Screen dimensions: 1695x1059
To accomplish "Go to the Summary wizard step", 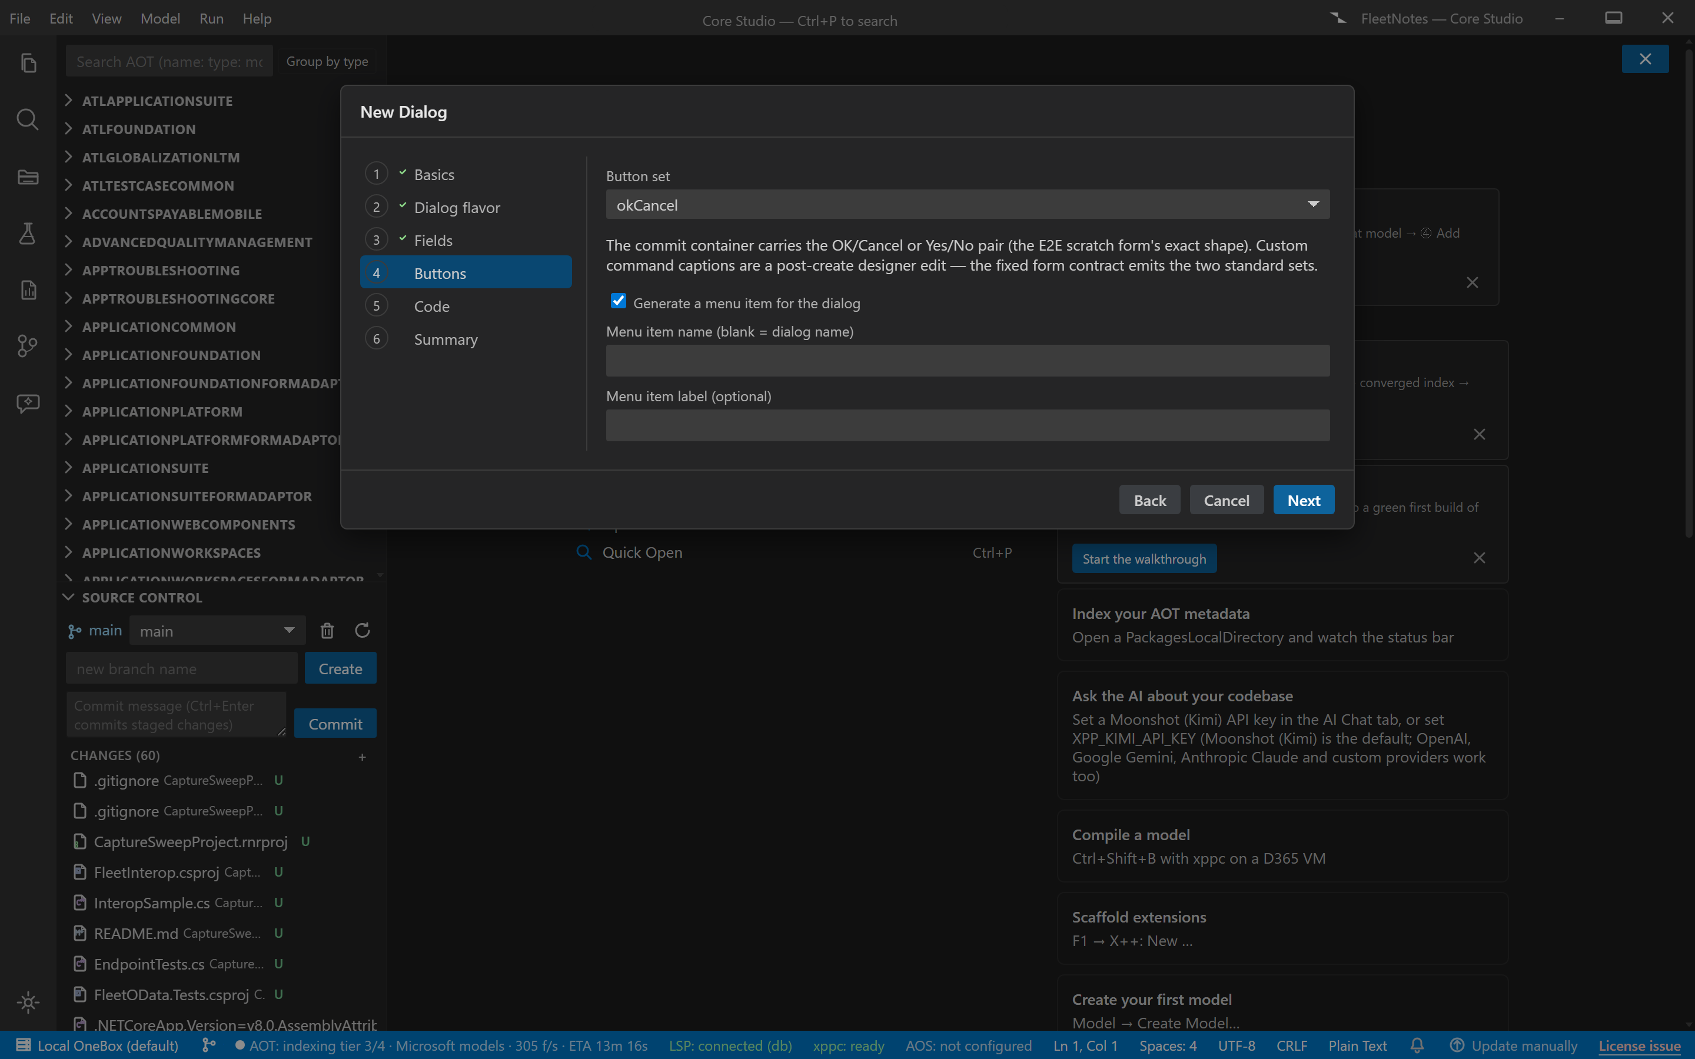I will (466, 339).
